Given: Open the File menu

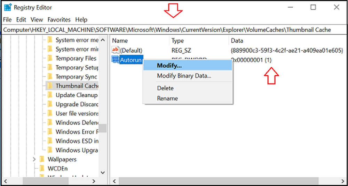Looking at the screenshot, I should (7, 20).
